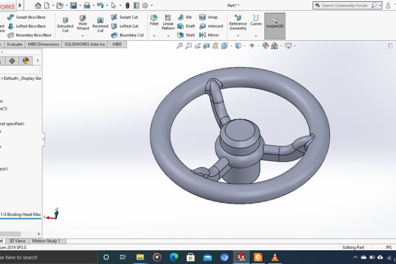
Task: Open Reference Geometry tools
Action: pyautogui.click(x=238, y=22)
